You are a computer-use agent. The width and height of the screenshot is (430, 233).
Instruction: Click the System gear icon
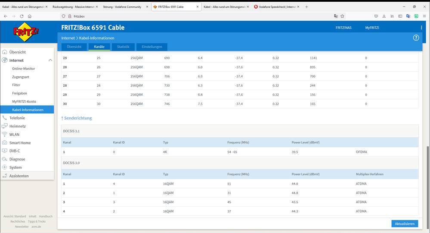pos(5,167)
